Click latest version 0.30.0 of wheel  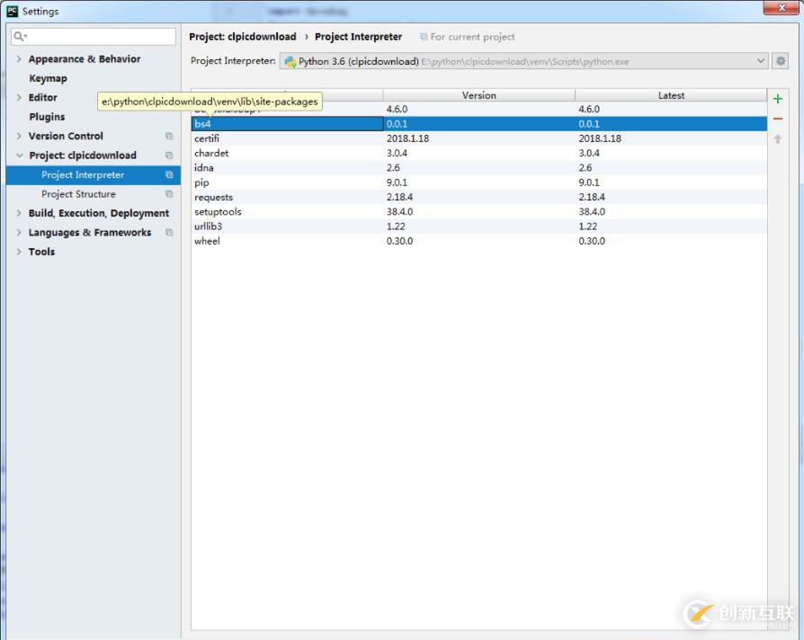[592, 241]
